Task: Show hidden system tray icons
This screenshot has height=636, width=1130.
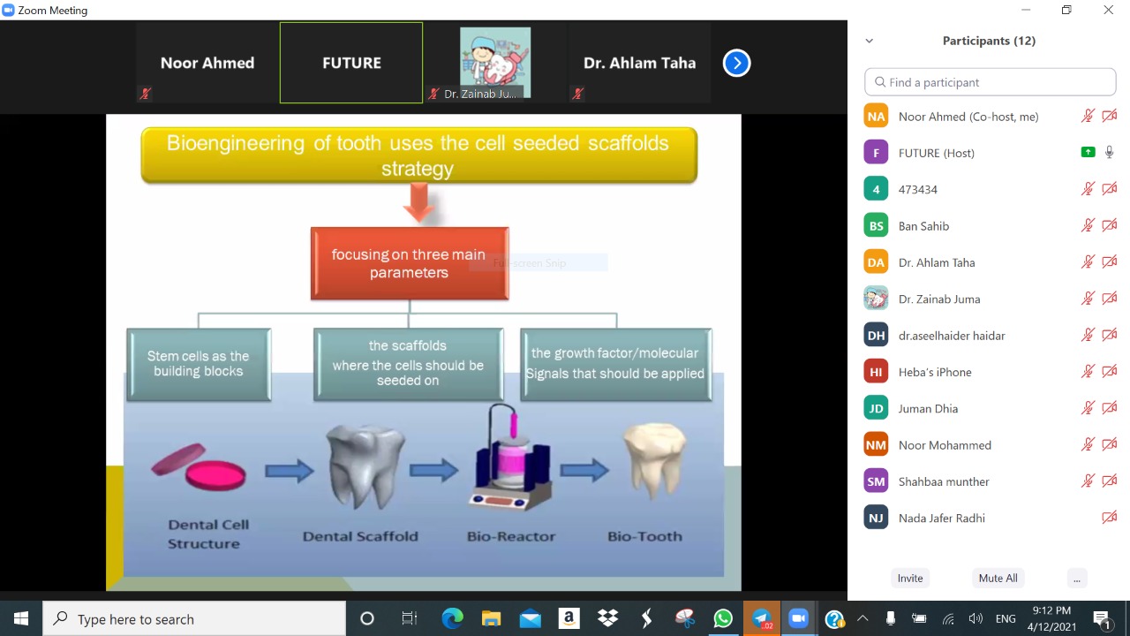Action: pyautogui.click(x=863, y=619)
